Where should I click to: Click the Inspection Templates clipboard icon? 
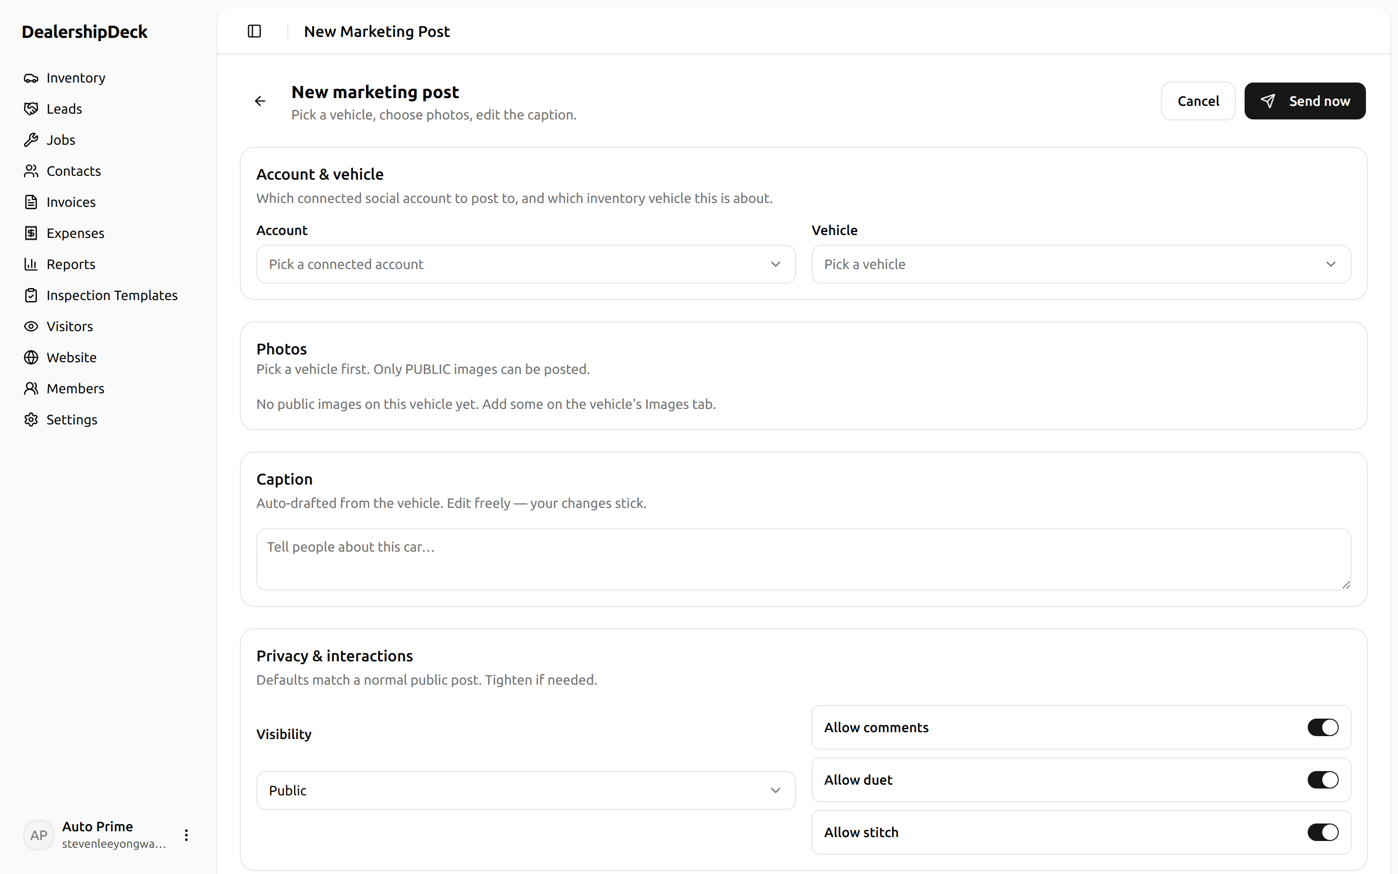point(31,295)
